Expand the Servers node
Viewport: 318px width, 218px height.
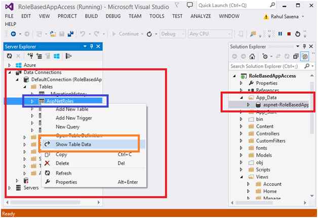(x=9, y=188)
